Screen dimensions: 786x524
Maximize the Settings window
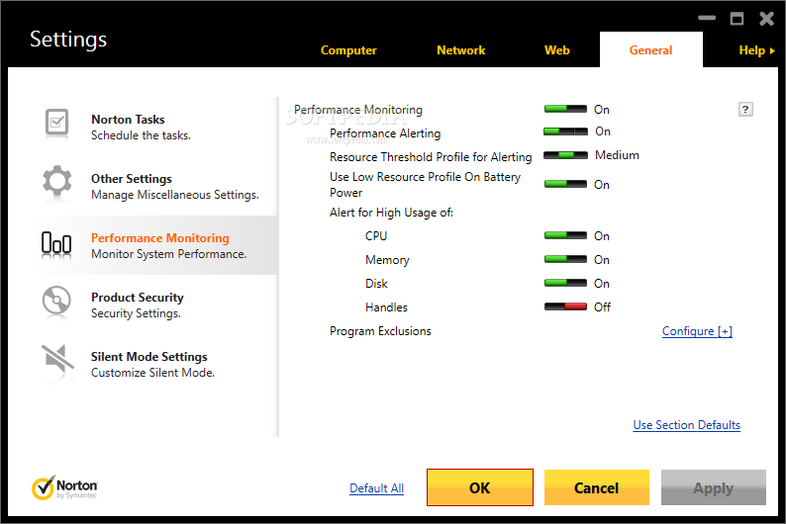[737, 19]
